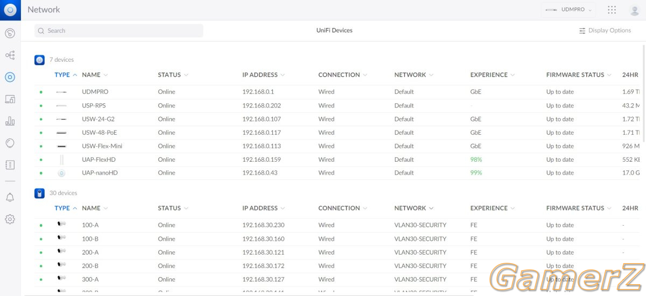Sort second table by IP ADDRESS column
The width and height of the screenshot is (646, 296).
[263, 208]
